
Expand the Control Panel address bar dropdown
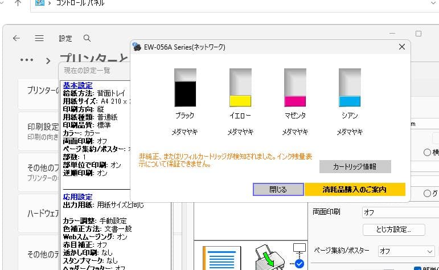433,3
